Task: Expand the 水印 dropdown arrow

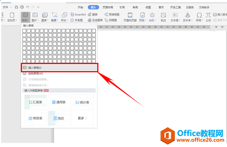Action: click(155, 20)
